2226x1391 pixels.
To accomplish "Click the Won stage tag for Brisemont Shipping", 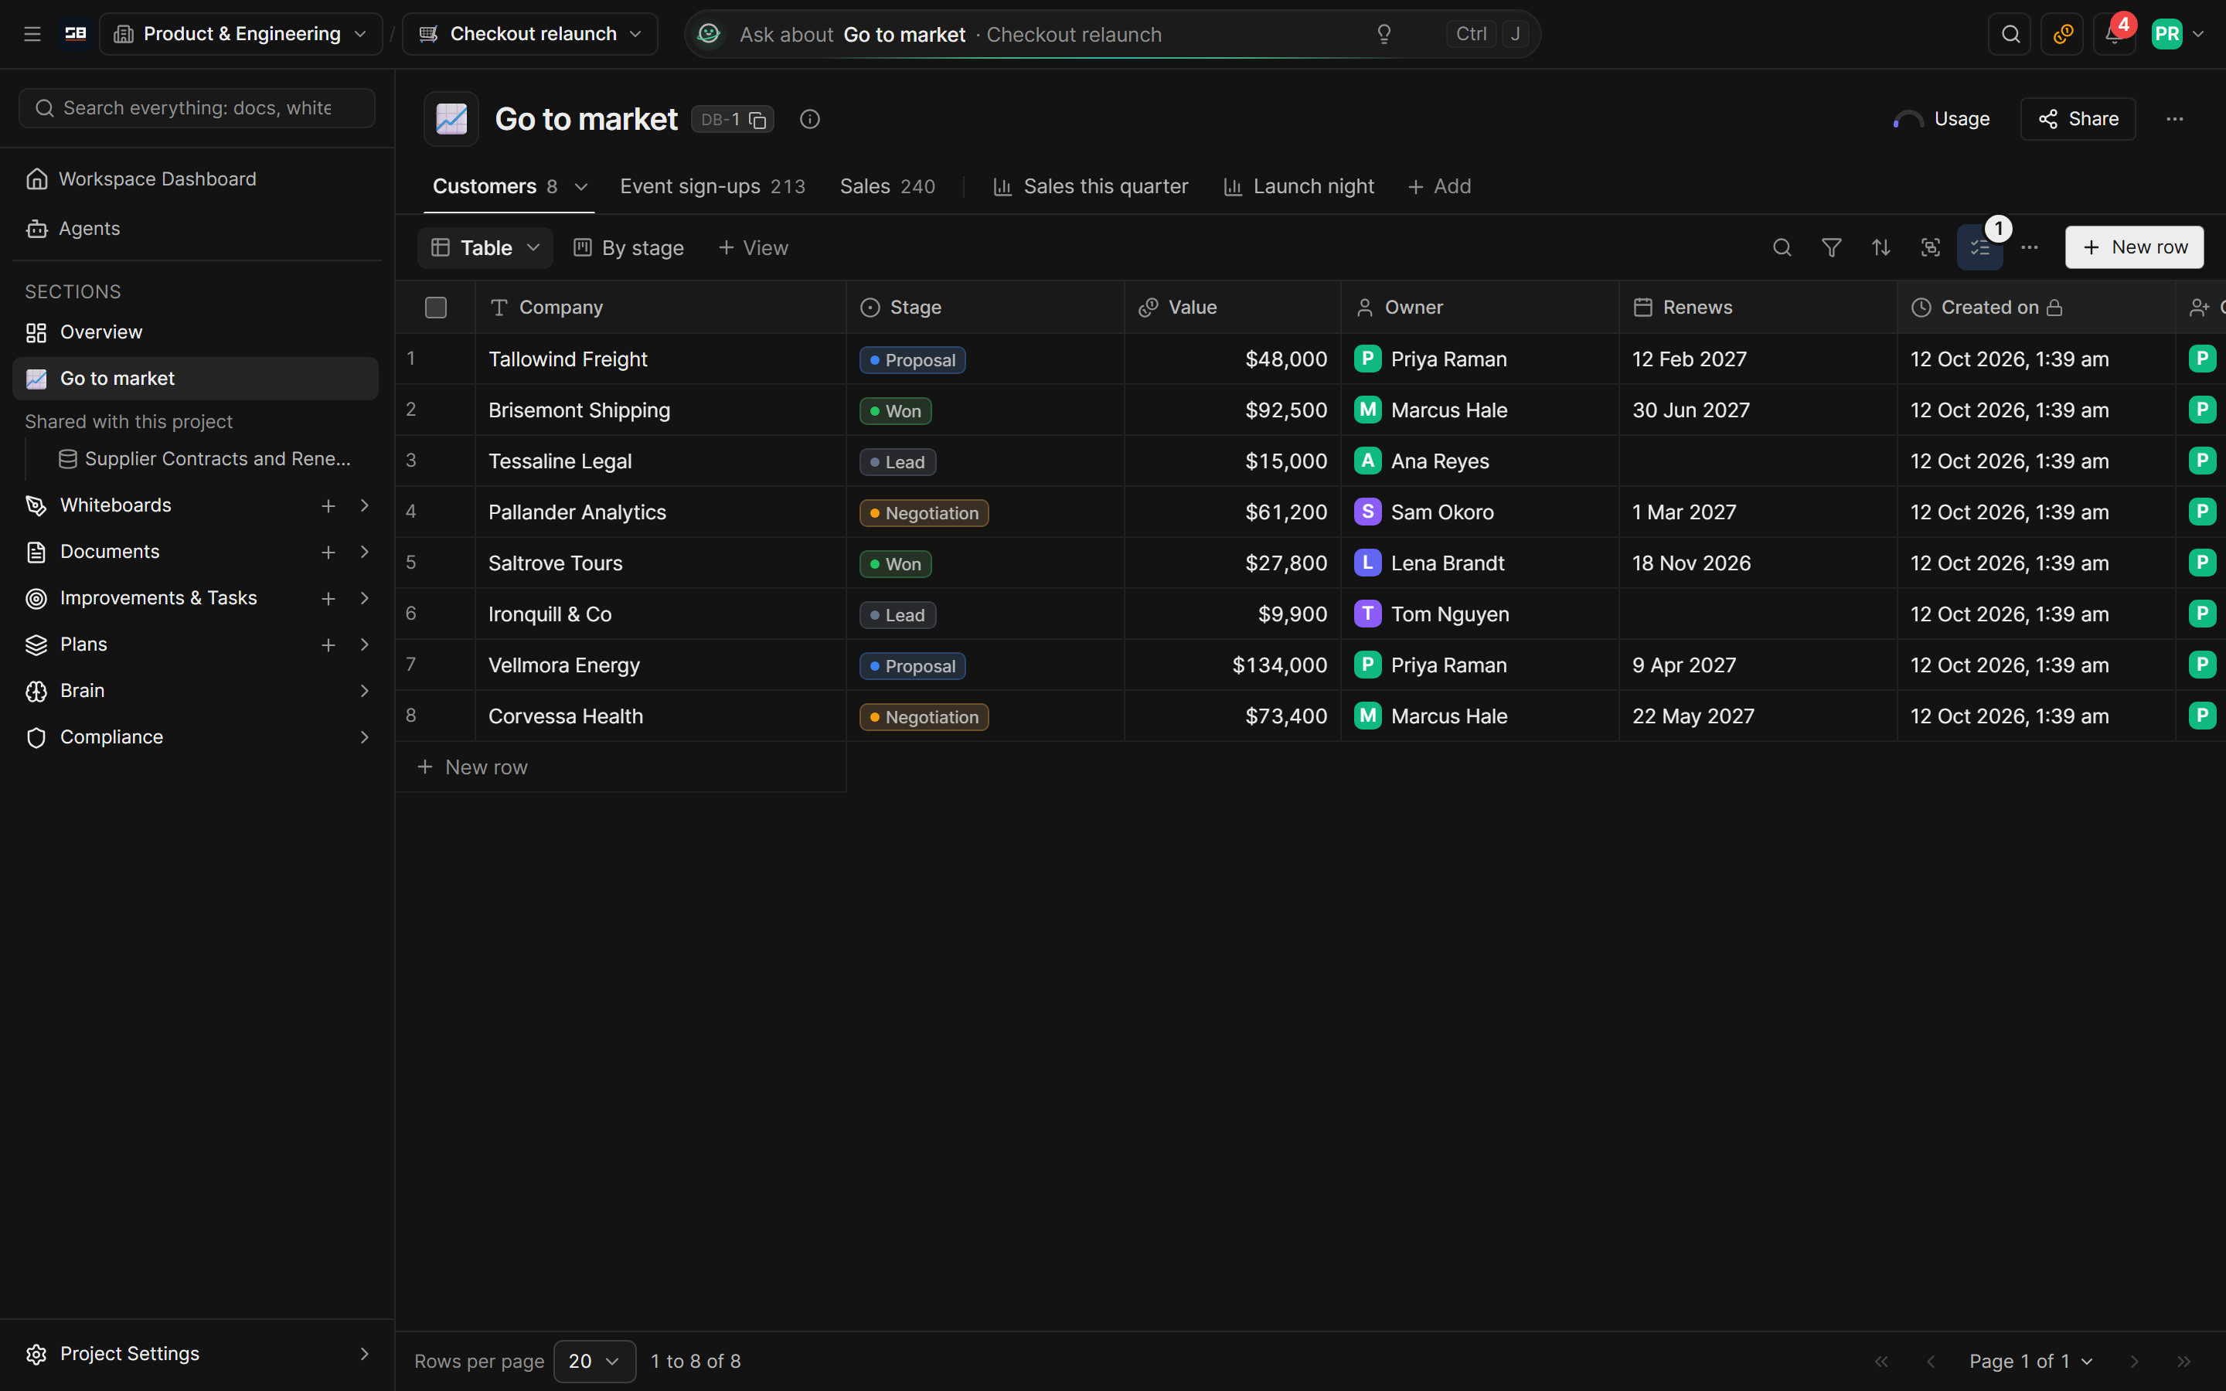I will click(x=894, y=411).
